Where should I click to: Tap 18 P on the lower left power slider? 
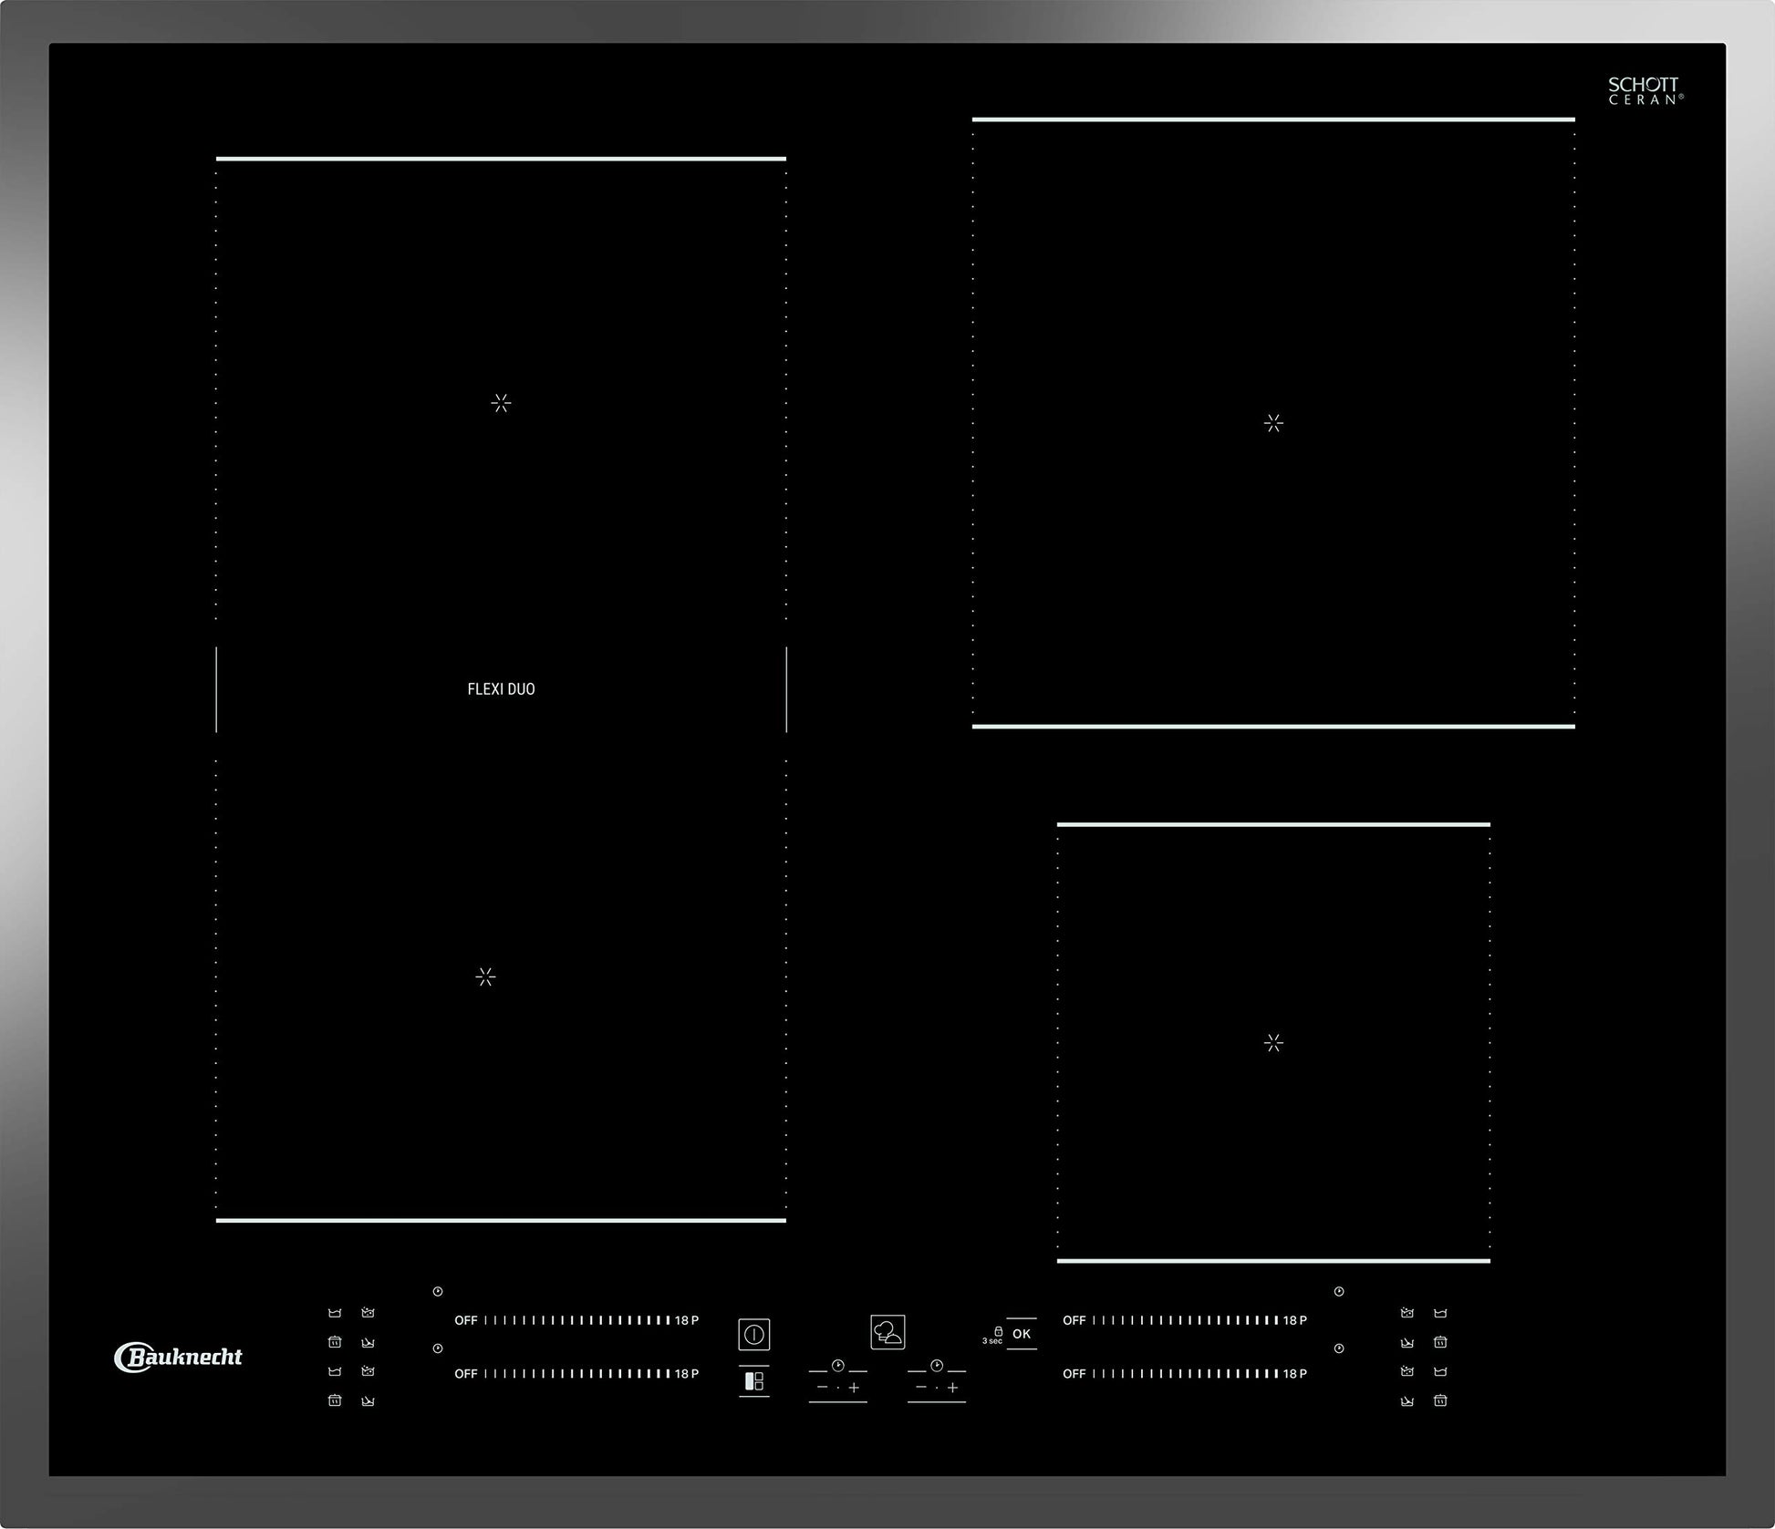(687, 1374)
